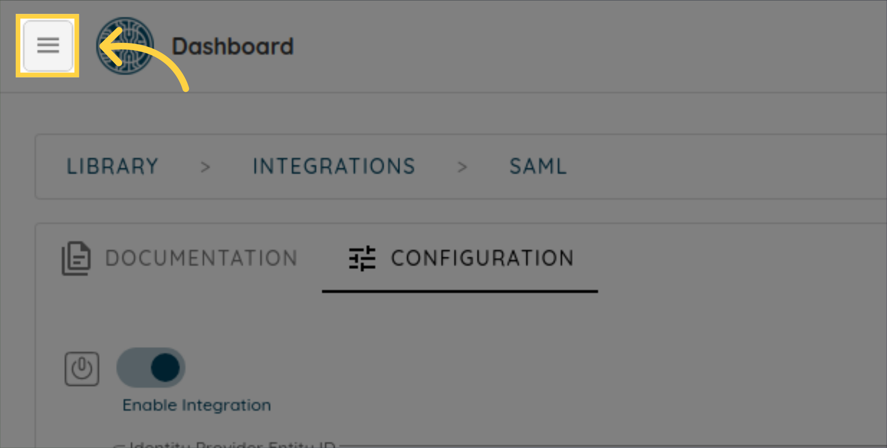Click the Documentation page icon

[x=76, y=258]
